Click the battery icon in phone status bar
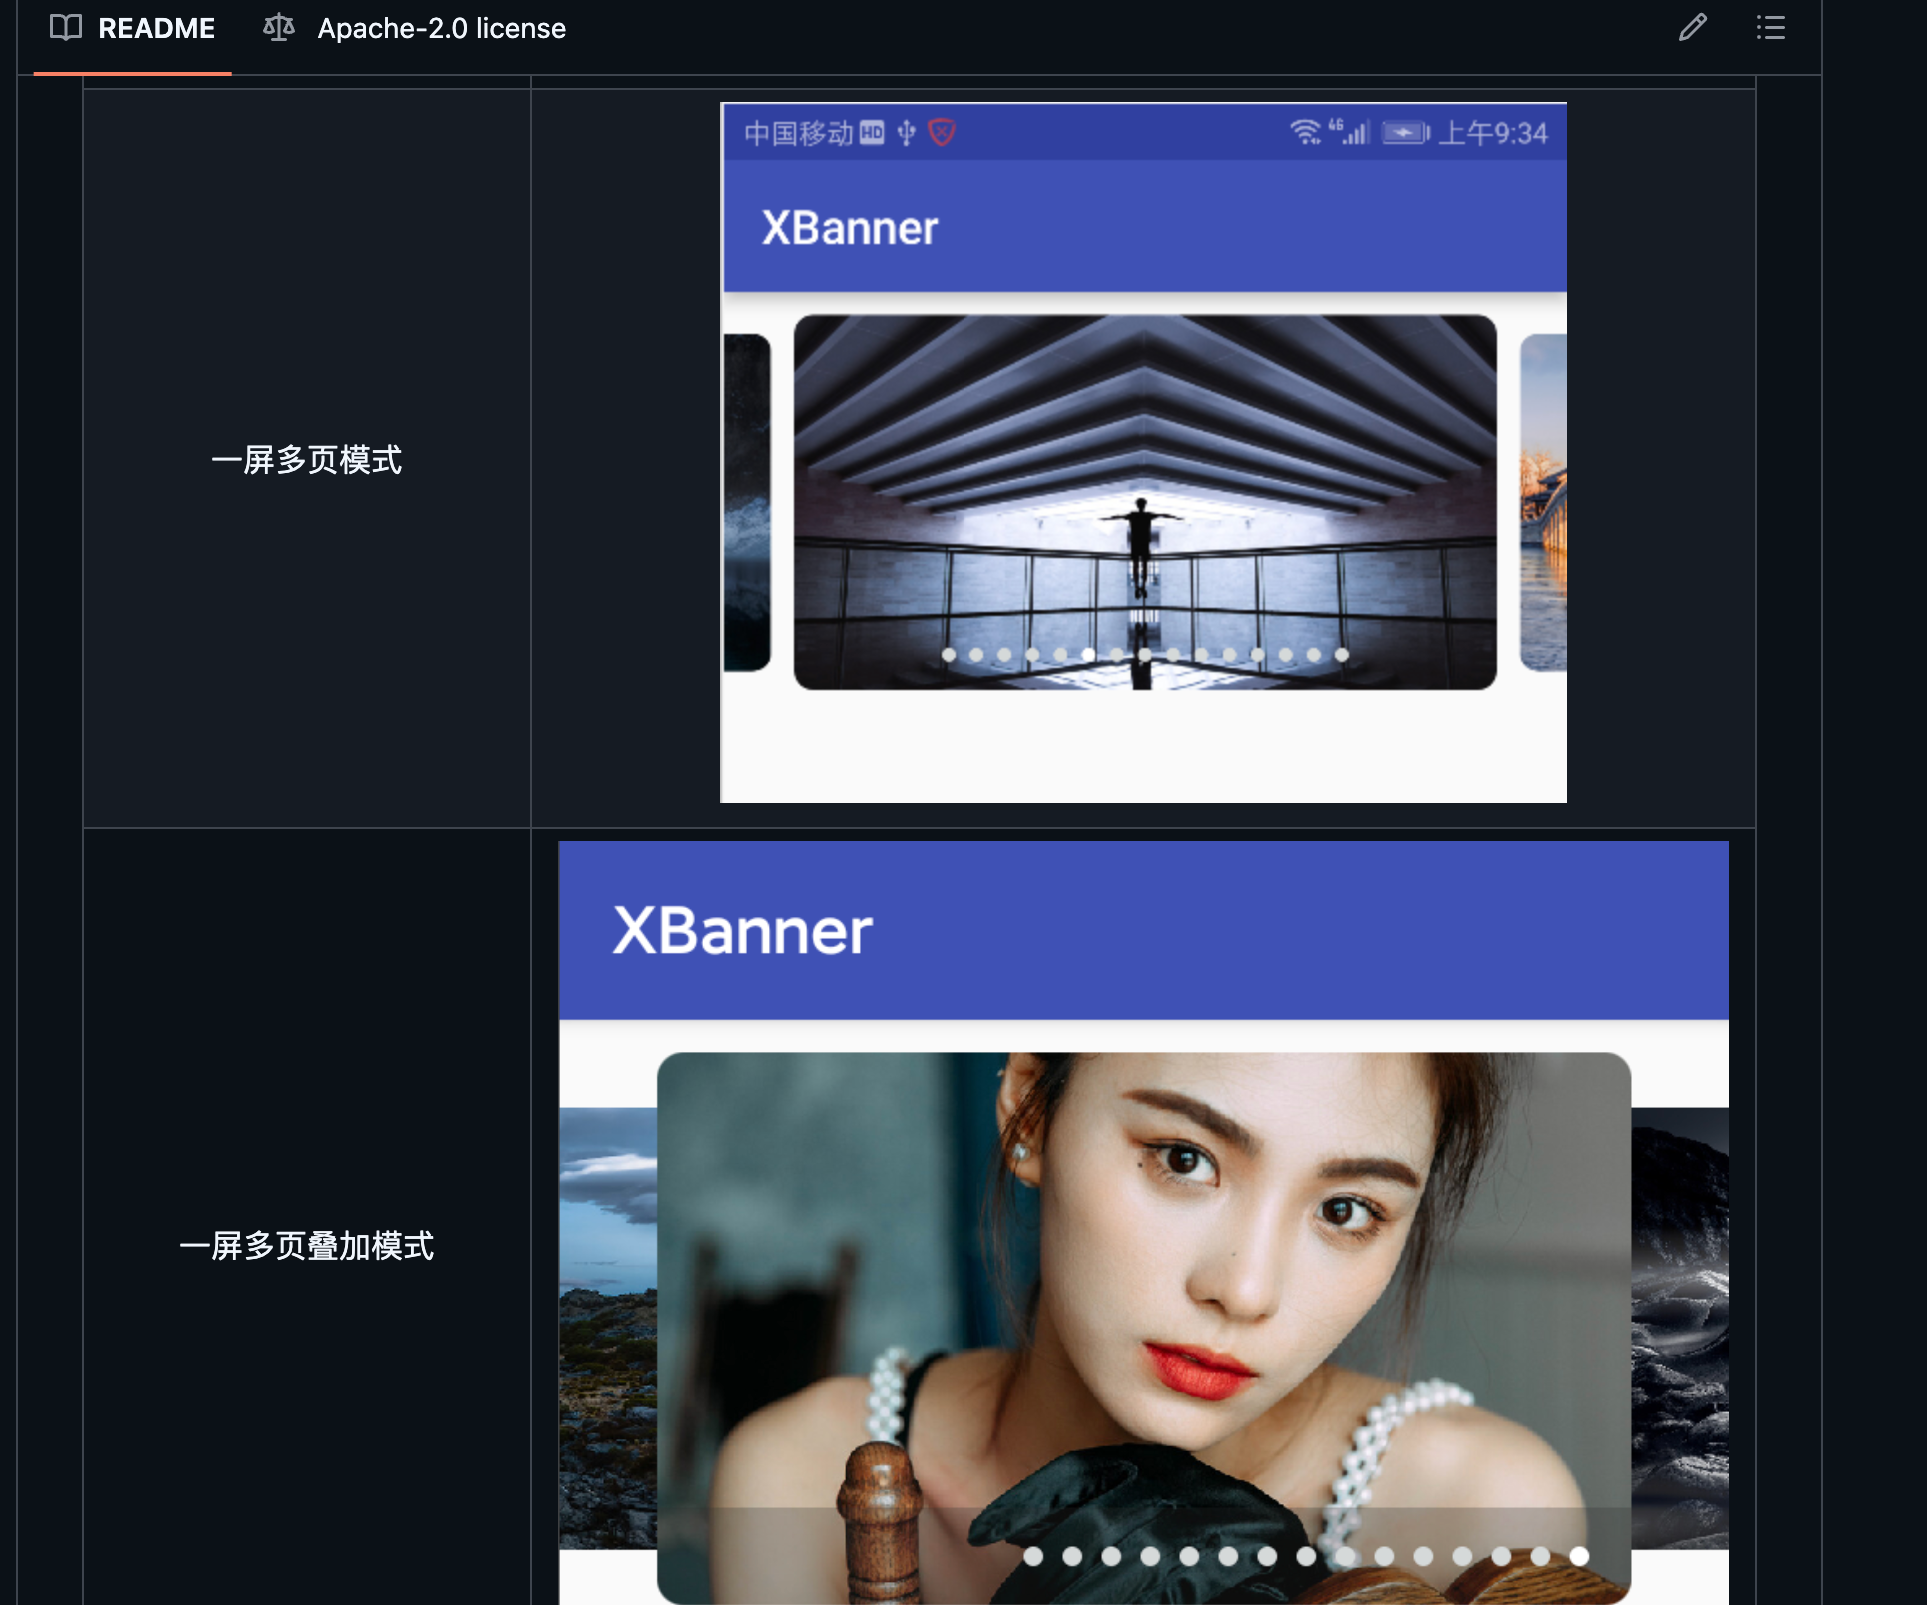Viewport: 1927px width, 1605px height. (x=1405, y=132)
